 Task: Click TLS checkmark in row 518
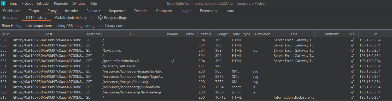click(x=352, y=97)
